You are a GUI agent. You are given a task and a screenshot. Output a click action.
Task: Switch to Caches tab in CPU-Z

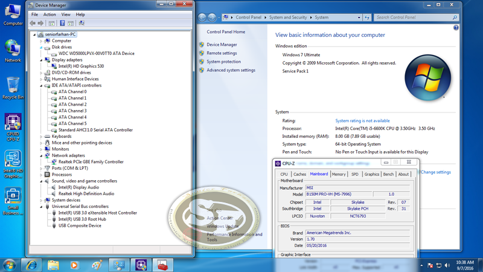pyautogui.click(x=299, y=174)
